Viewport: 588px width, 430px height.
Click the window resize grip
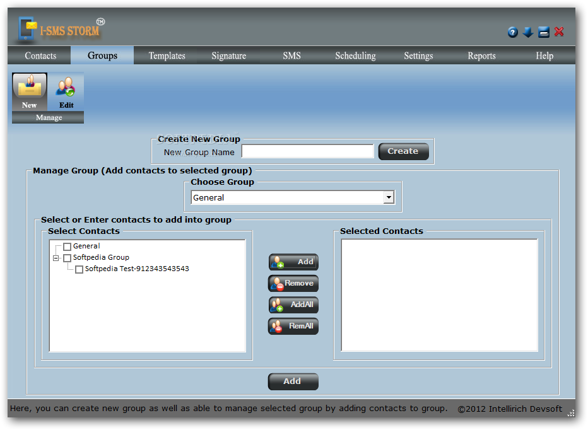tap(571, 413)
